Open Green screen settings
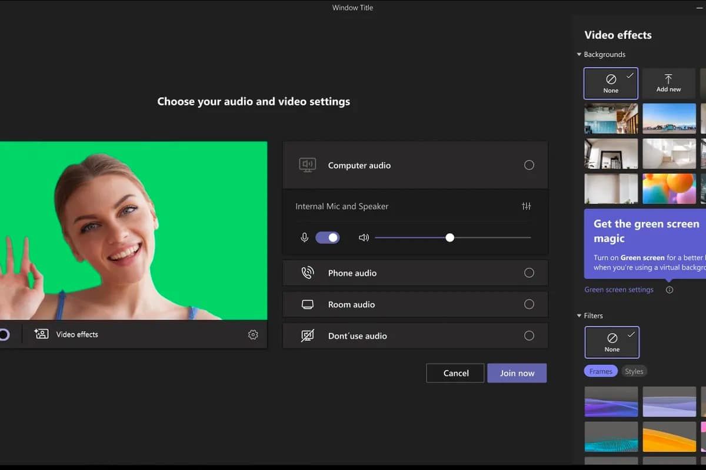This screenshot has height=470, width=706. pyautogui.click(x=619, y=289)
